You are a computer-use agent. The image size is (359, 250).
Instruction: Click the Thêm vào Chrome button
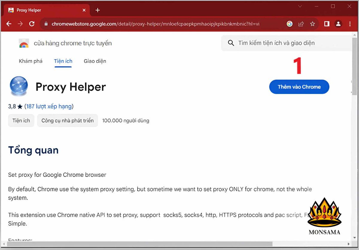pyautogui.click(x=299, y=87)
